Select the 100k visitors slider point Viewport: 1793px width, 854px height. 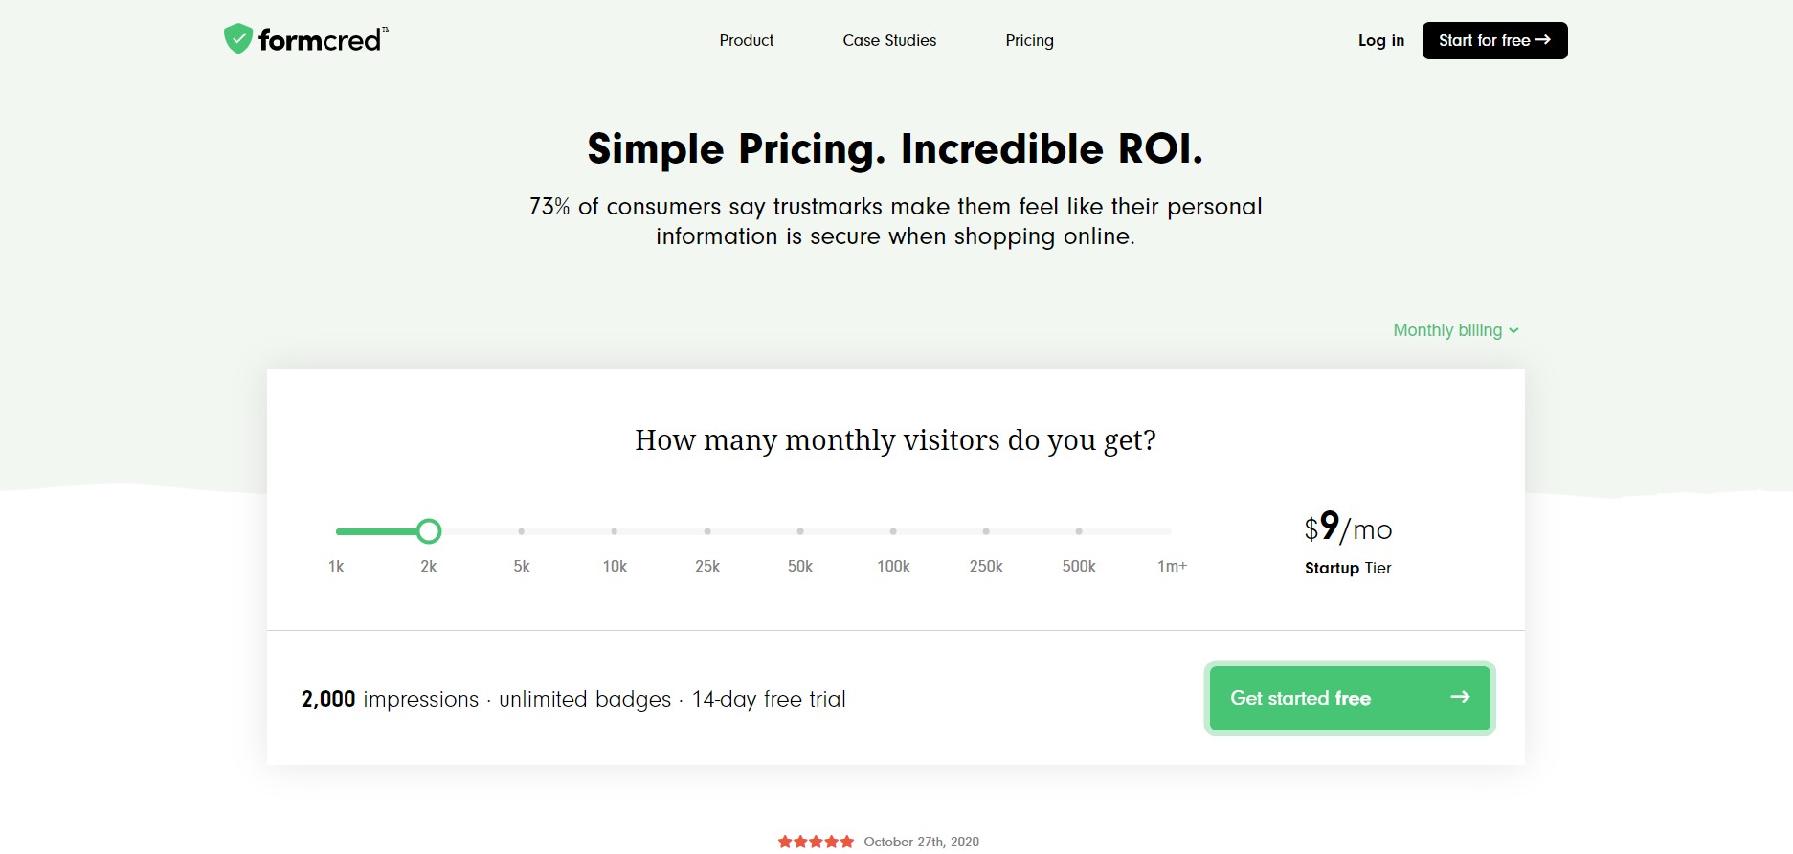tap(893, 531)
